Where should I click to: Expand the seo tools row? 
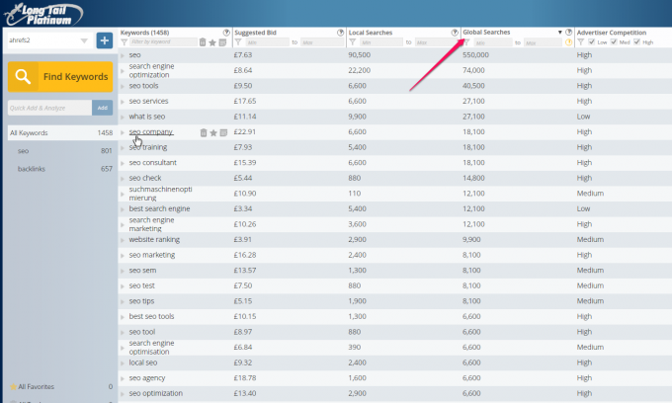(x=123, y=87)
